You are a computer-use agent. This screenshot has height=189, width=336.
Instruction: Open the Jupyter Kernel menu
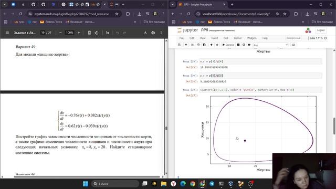(x=237, y=38)
